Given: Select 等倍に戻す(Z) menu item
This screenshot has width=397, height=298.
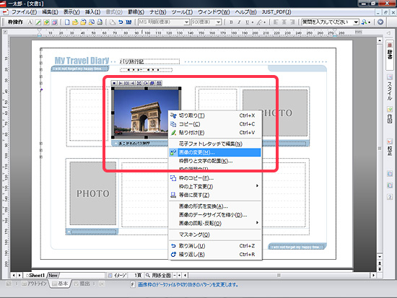Looking at the screenshot, I should tap(214, 195).
